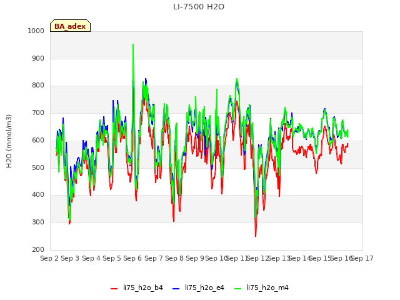Click the BA_adex annotation label
Image resolution: width=400 pixels, height=300 pixels.
(x=70, y=26)
